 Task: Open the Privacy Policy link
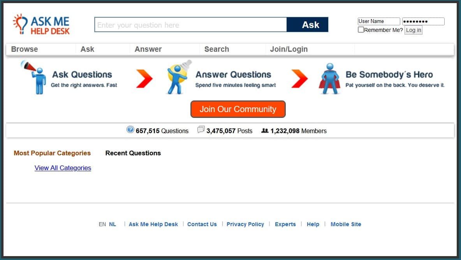click(x=245, y=224)
